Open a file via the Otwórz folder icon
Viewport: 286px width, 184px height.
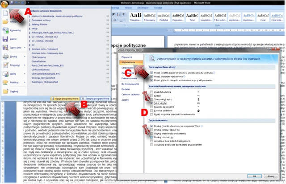[x=5, y=22]
